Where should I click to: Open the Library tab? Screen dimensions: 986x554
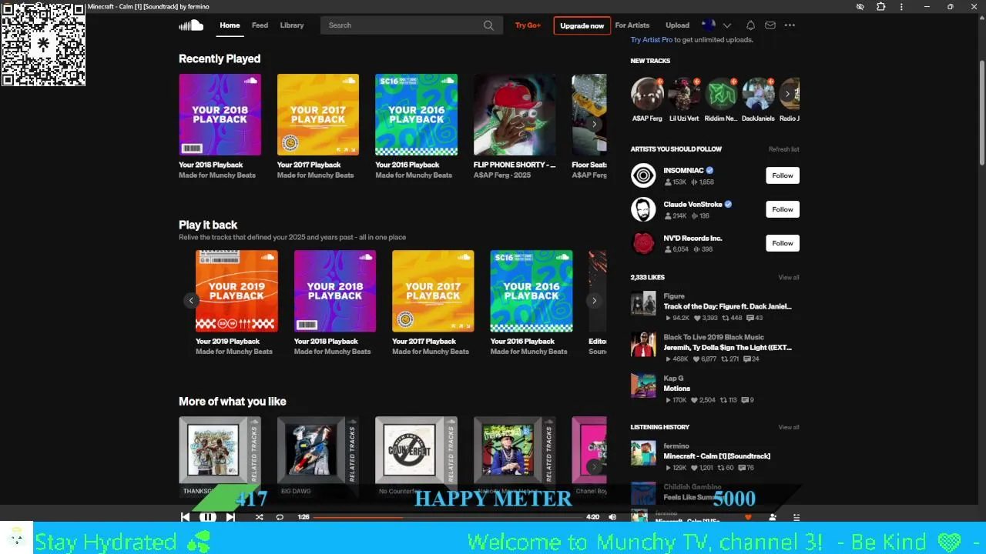click(292, 25)
